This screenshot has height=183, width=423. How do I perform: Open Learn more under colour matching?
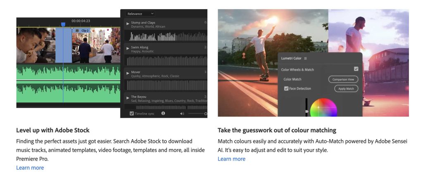point(231,159)
